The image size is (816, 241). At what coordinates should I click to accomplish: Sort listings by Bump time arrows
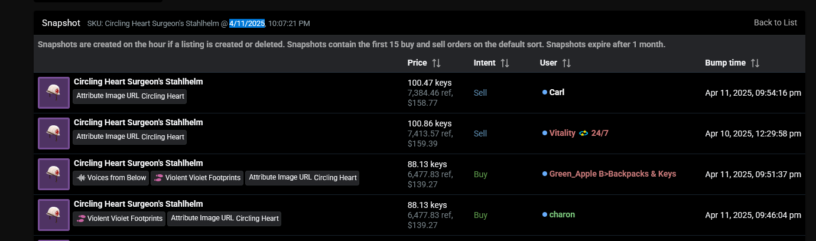(x=755, y=63)
